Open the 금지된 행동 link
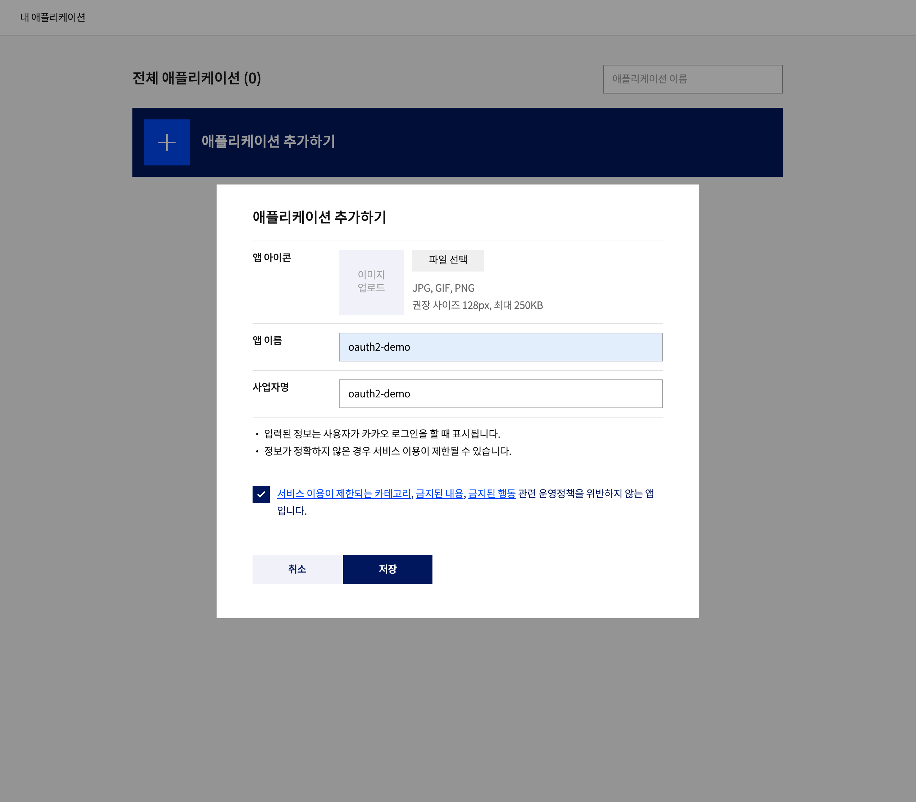The image size is (916, 802). [x=491, y=493]
